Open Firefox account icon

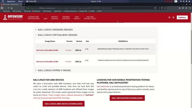[186, 8]
